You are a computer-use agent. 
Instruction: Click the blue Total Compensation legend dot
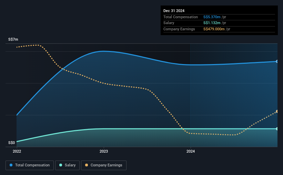coord(11,165)
